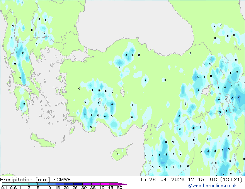Image resolution: width=245 pixels, height=189 pixels.
Task: Select the 0.1–0.5 mm legend color swatch
Action: [x=7, y=184]
